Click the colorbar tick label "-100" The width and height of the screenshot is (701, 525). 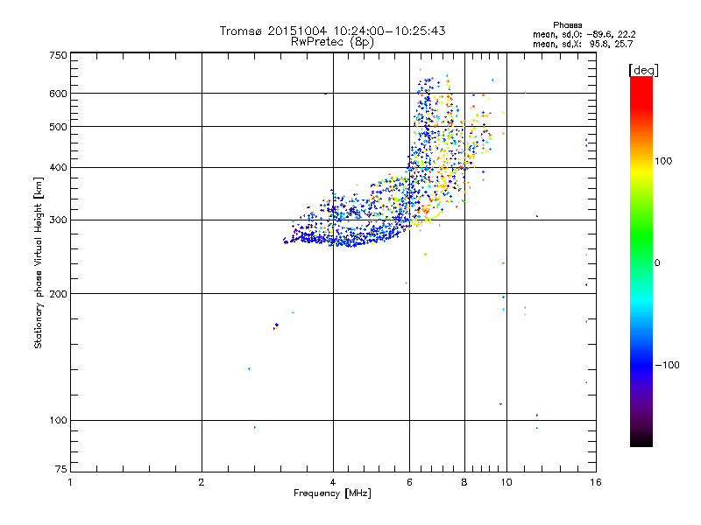pyautogui.click(x=667, y=365)
